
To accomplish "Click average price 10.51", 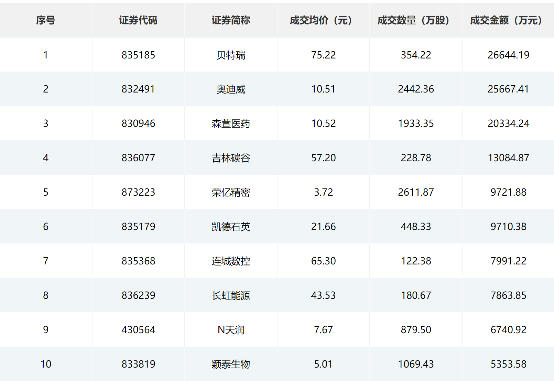I will [323, 89].
